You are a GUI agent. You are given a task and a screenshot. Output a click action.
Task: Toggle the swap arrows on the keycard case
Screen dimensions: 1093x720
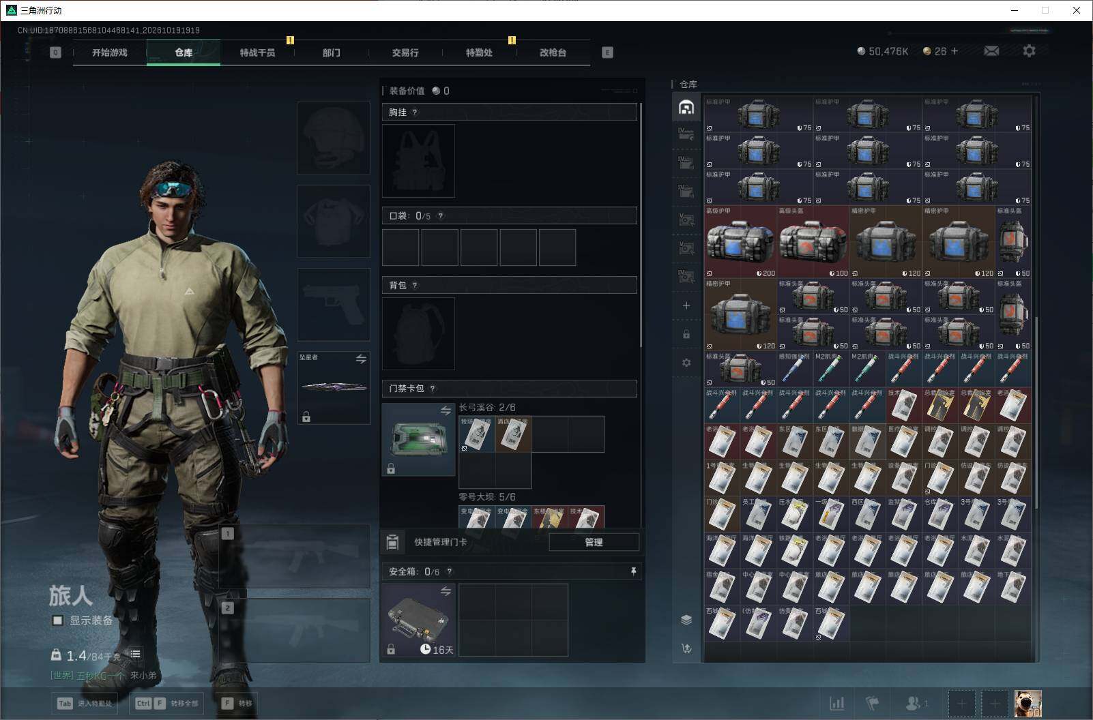[x=446, y=410]
